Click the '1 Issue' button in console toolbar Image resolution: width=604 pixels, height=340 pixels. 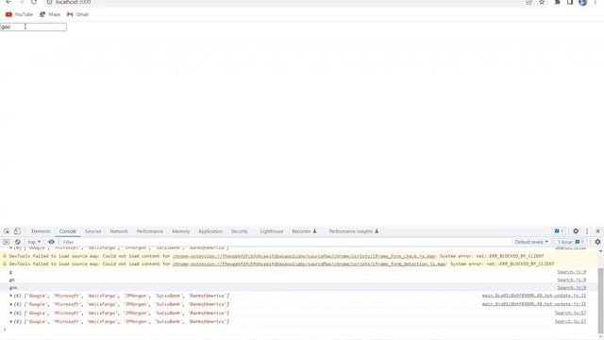570,242
